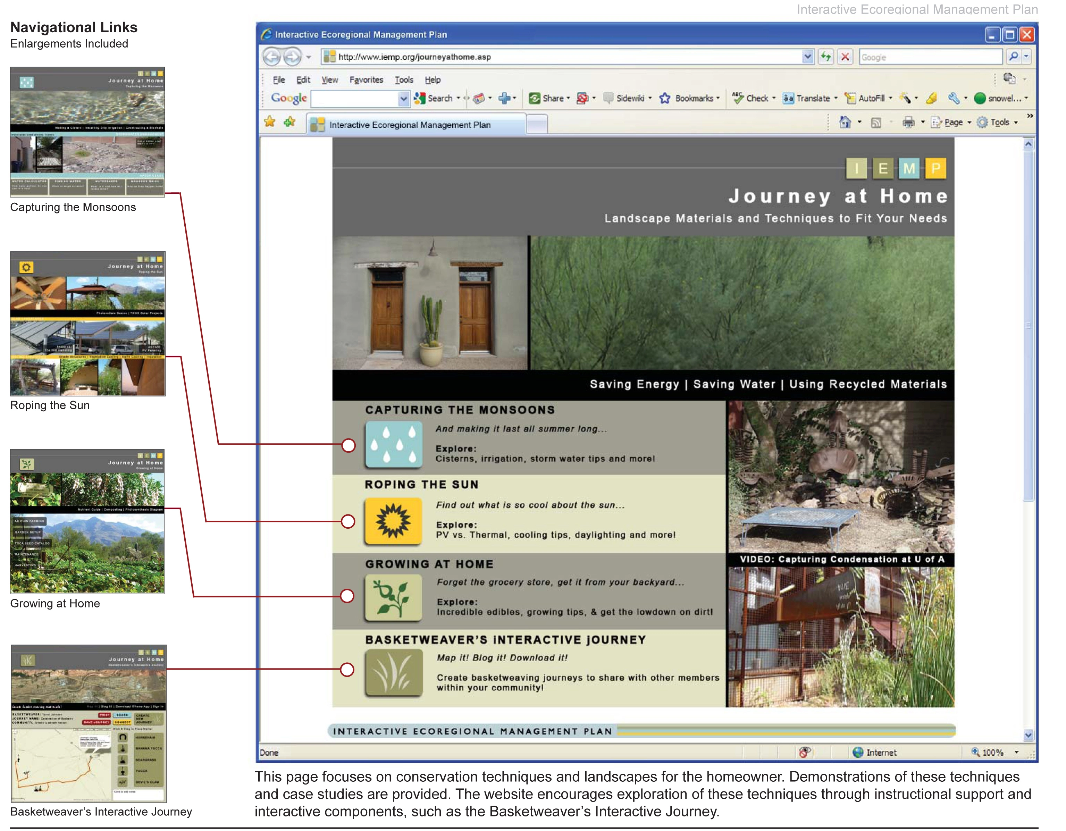Expand hidden command bar items chevron

(1030, 116)
